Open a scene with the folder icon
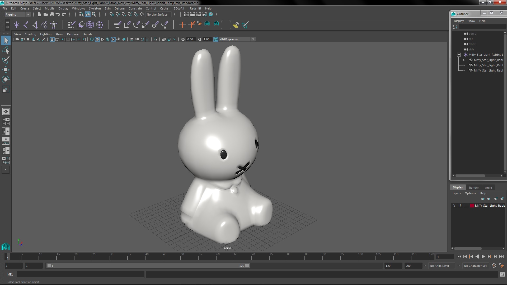Screen dimensions: 507x285 pyautogui.click(x=45, y=14)
